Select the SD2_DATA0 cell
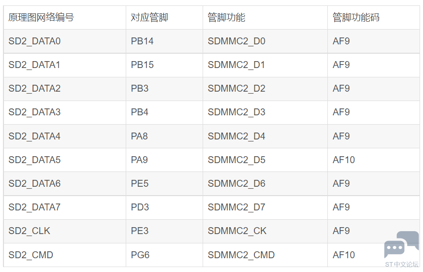423x272 pixels. [65, 41]
